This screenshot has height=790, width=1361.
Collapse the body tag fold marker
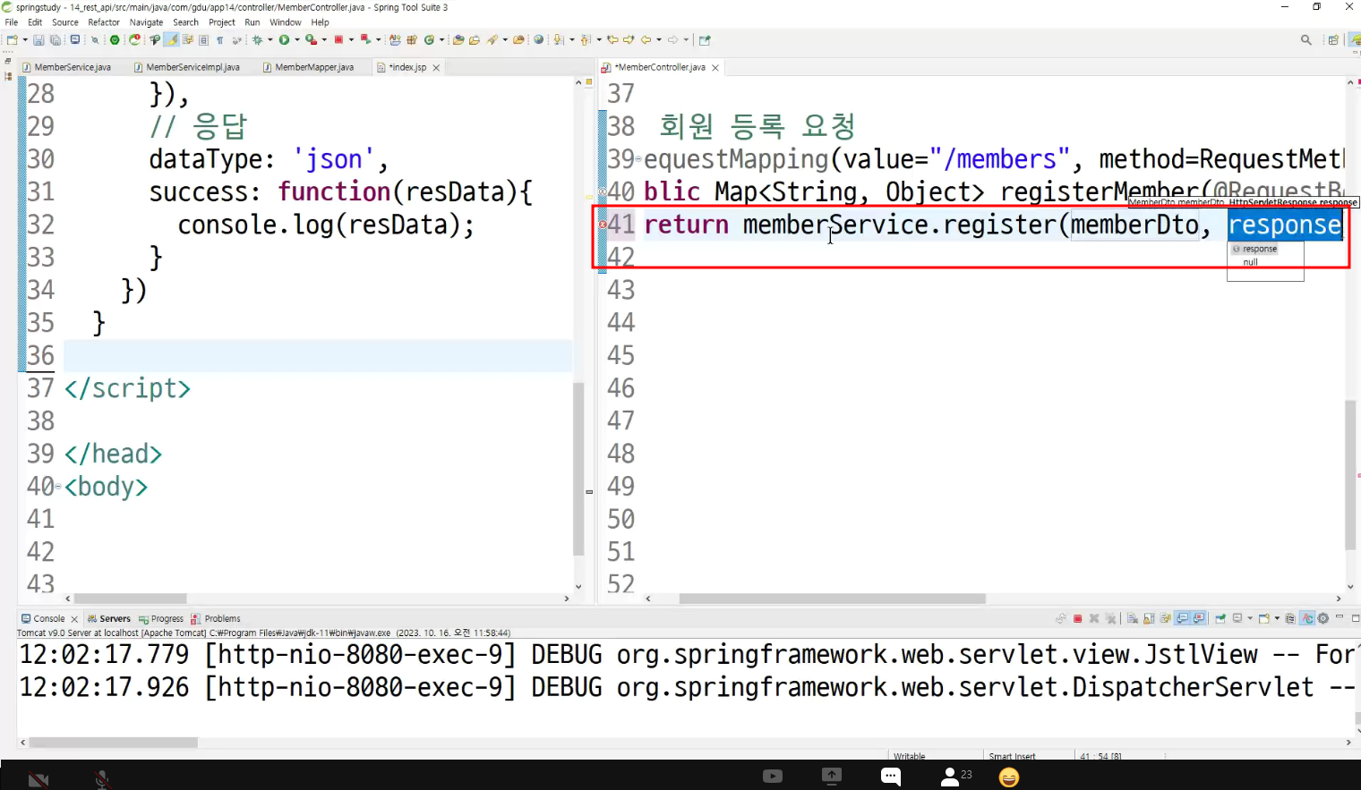click(x=59, y=487)
